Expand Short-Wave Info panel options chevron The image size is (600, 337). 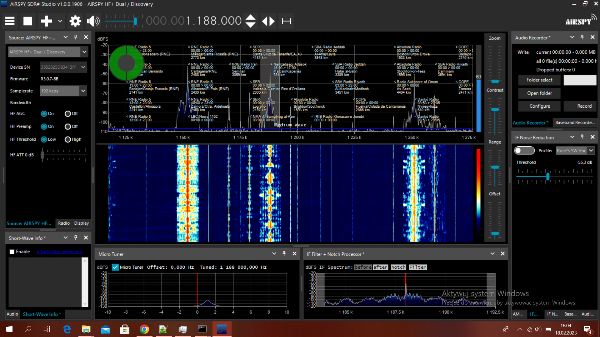coord(66,238)
